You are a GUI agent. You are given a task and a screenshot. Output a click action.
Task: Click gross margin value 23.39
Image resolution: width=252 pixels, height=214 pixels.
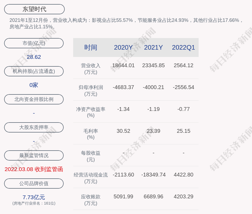(153, 131)
